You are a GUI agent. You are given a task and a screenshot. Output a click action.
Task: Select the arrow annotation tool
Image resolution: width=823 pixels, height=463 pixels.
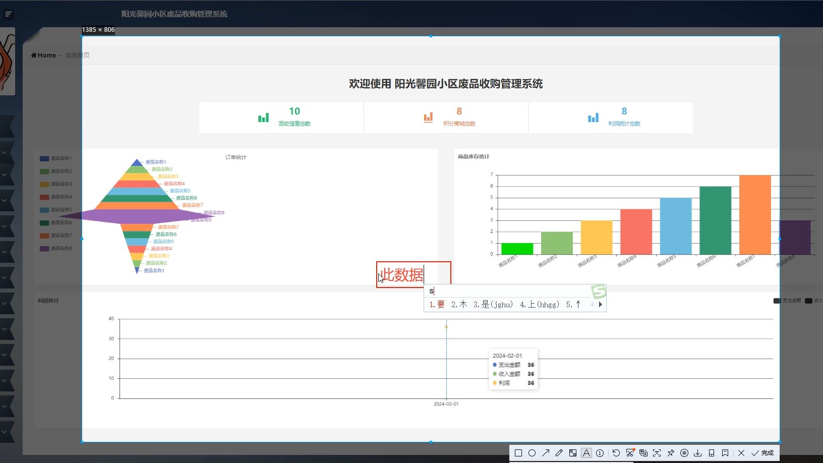pyautogui.click(x=546, y=453)
